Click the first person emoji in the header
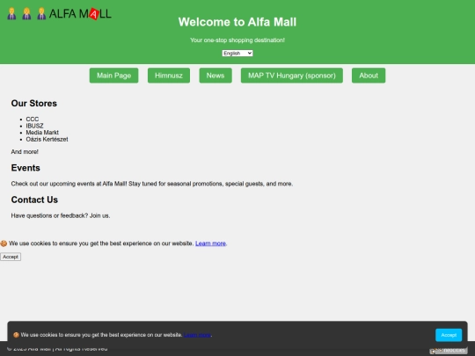Screen dimensions: 475x356 11,14
